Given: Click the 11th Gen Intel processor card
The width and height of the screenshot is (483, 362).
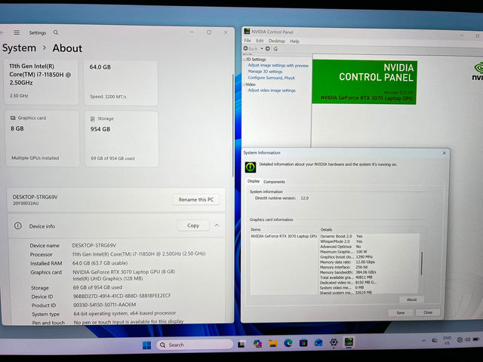Looking at the screenshot, I should tap(41, 82).
